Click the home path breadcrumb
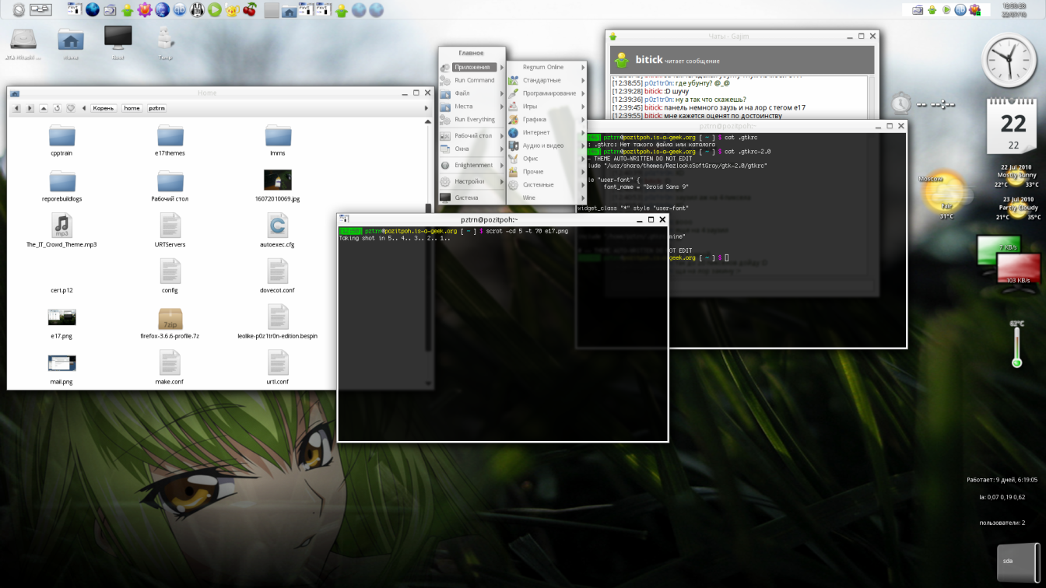 coord(132,108)
